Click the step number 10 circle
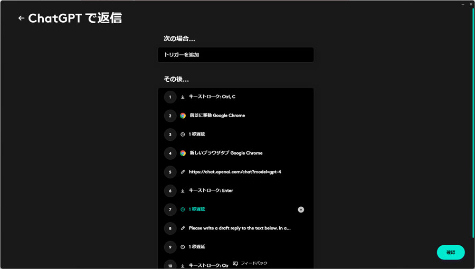The width and height of the screenshot is (475, 269). pos(170,265)
